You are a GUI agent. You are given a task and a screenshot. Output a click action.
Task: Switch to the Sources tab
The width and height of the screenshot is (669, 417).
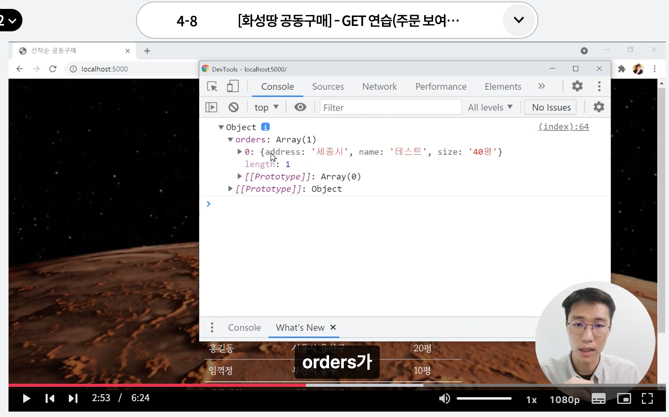click(328, 86)
